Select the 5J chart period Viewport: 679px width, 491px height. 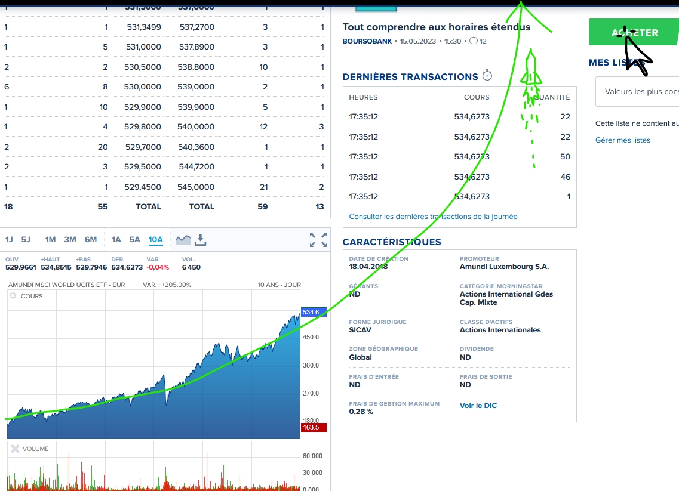pyautogui.click(x=26, y=240)
